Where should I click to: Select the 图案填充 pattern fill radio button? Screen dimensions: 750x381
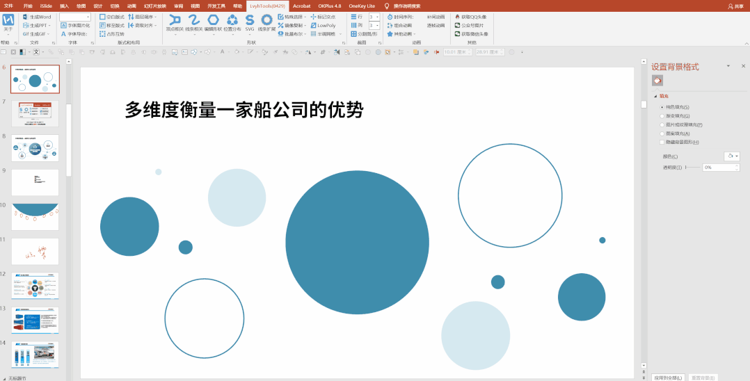662,133
